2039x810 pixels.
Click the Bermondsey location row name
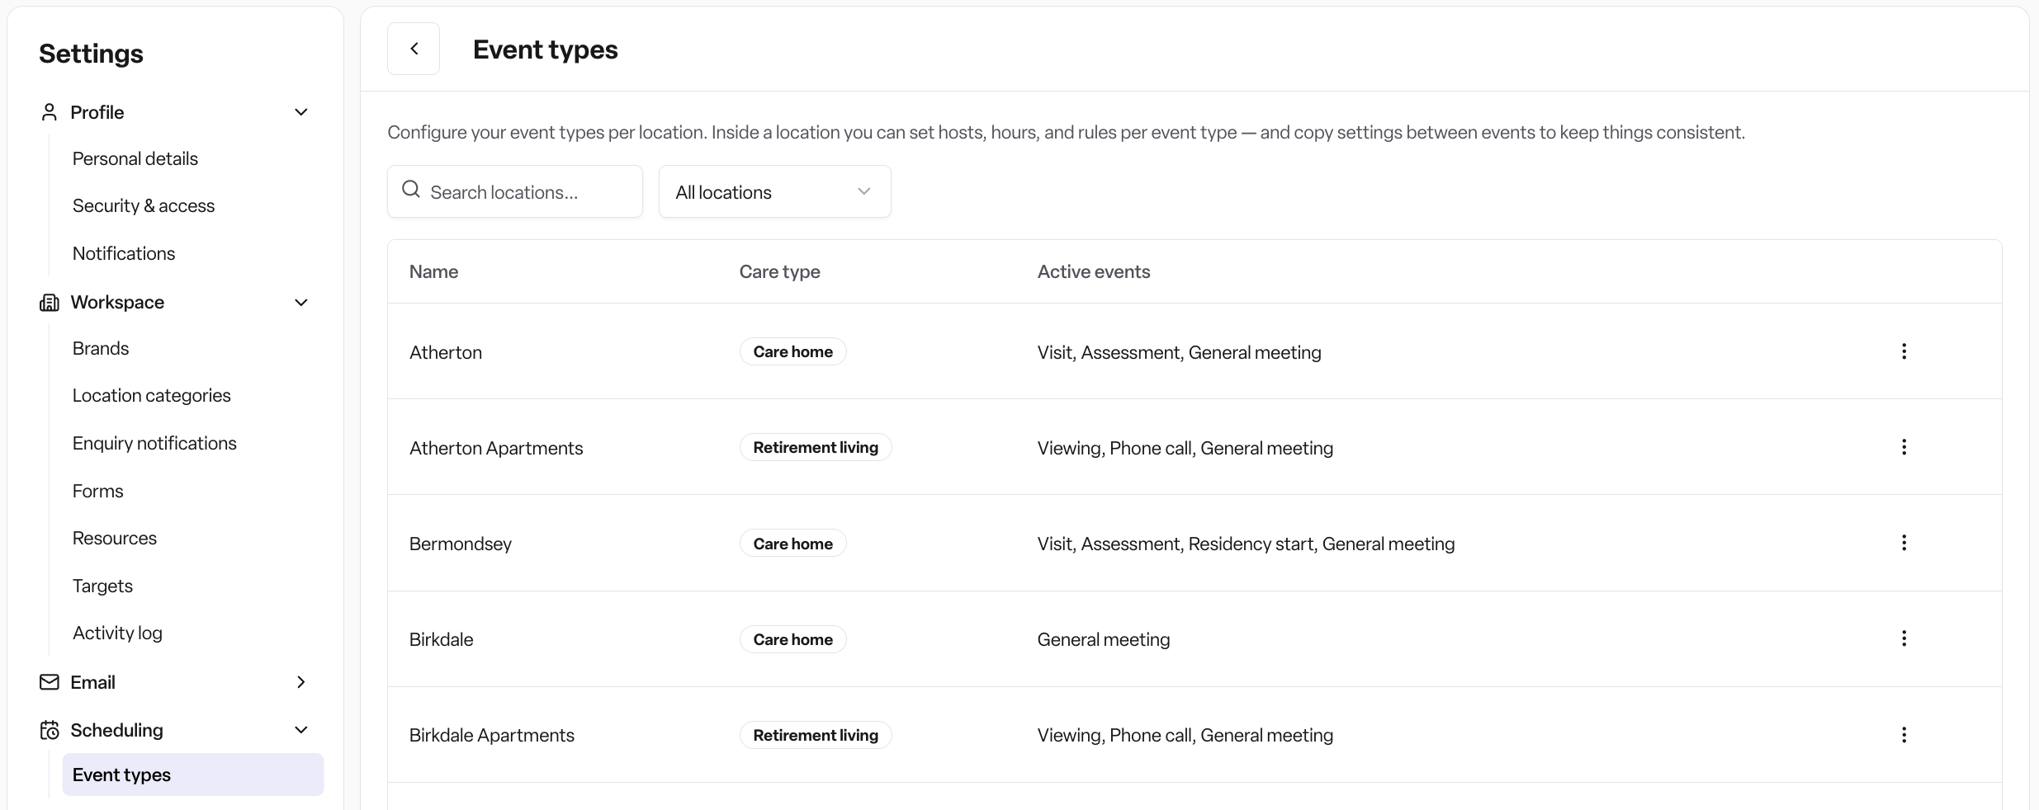(x=461, y=544)
